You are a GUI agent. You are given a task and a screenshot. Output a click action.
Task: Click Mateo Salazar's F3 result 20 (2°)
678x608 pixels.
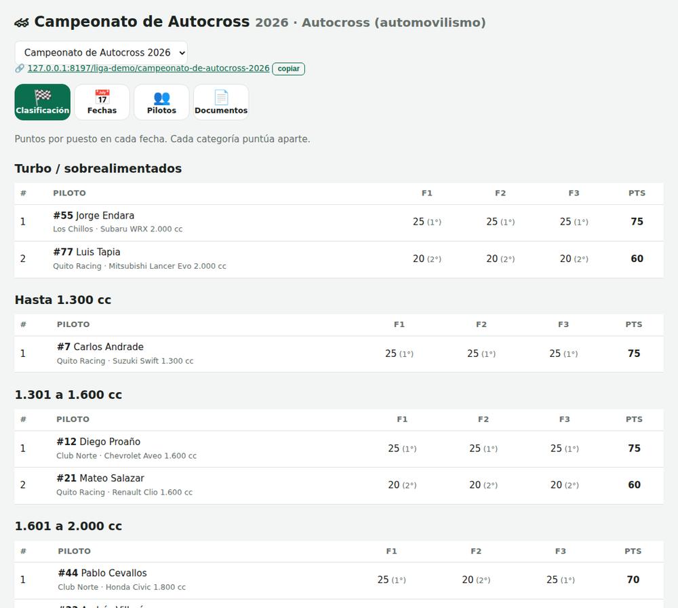(564, 485)
